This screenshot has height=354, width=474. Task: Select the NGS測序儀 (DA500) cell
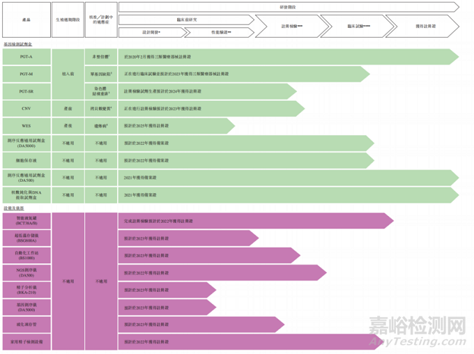(26, 272)
